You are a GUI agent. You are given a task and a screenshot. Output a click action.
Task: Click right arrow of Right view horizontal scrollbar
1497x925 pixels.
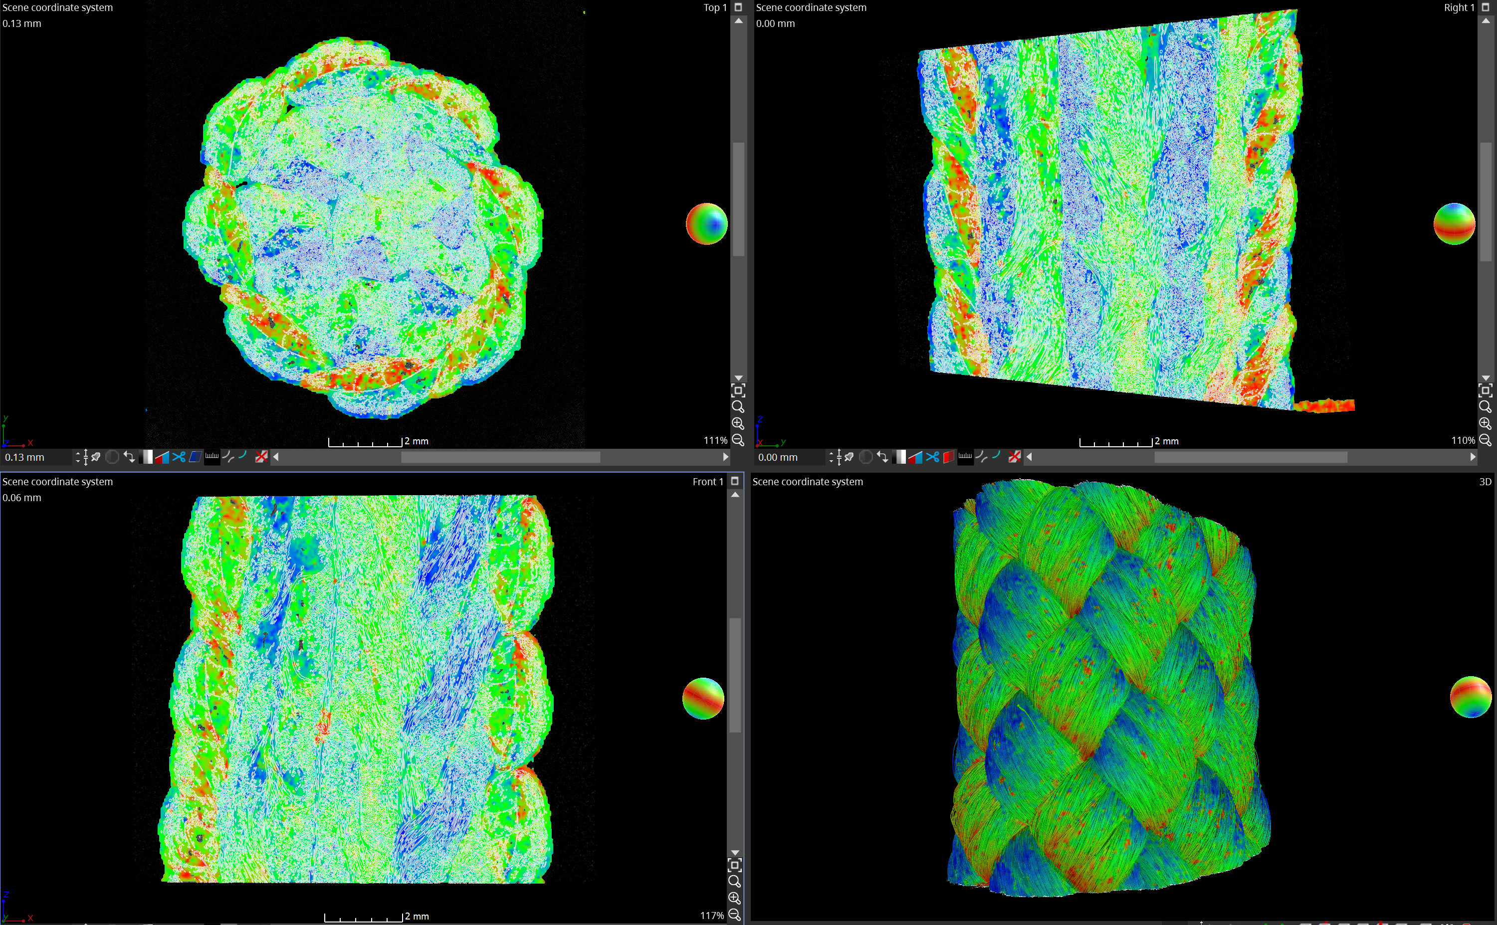click(1473, 457)
